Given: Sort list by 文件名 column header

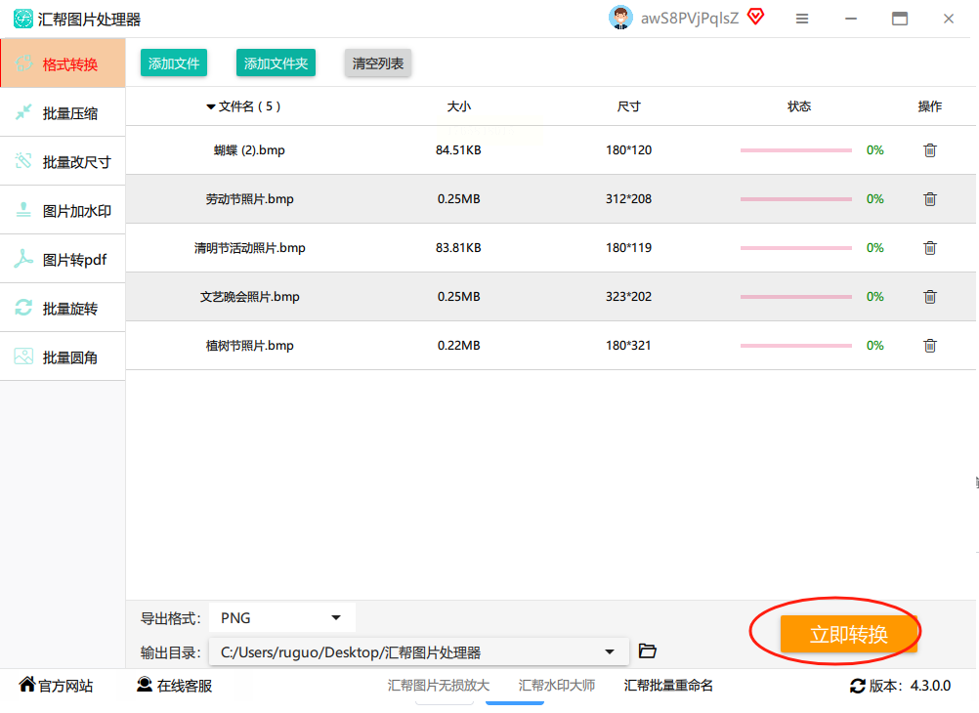Looking at the screenshot, I should [242, 106].
